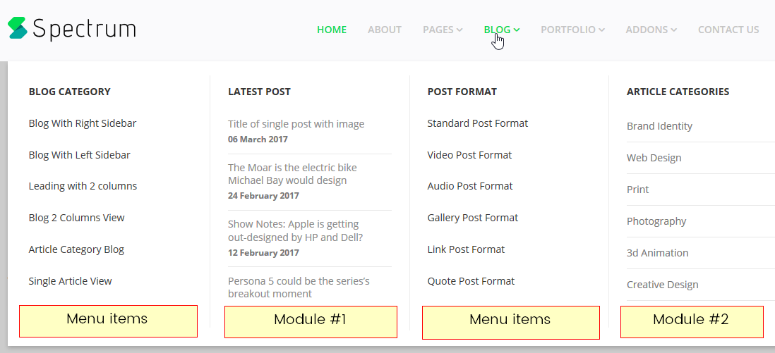Open the Persona 5 breakout post
775x353 pixels.
click(299, 287)
